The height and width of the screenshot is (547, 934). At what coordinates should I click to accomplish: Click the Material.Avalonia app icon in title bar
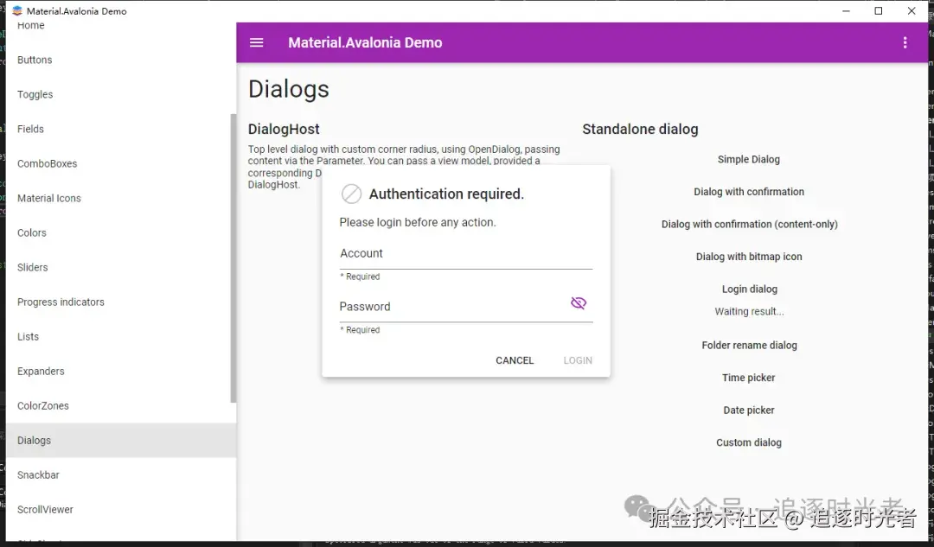(x=17, y=10)
